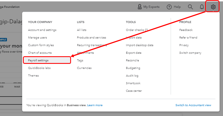Open Payroll settings
The width and height of the screenshot is (223, 116).
tap(47, 60)
